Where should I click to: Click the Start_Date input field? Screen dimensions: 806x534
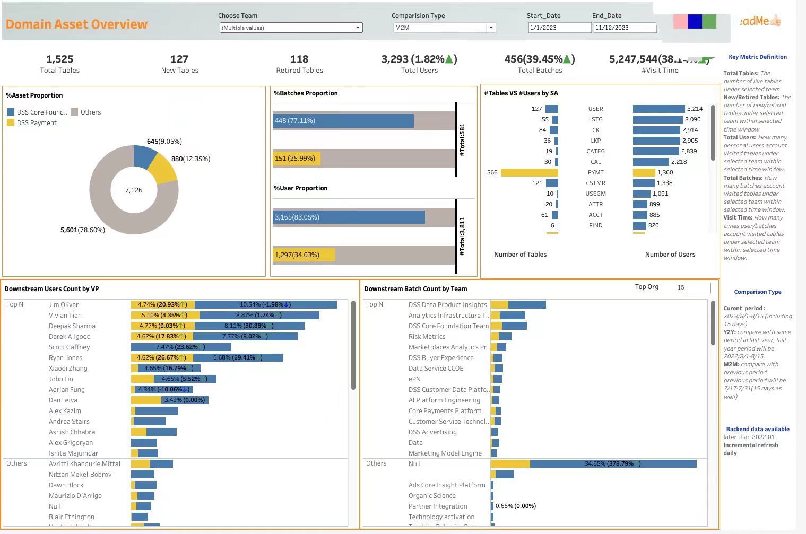[x=559, y=28]
